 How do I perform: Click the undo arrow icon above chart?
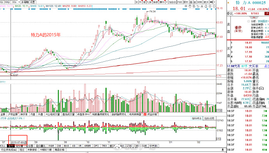pyautogui.click(x=198, y=6)
